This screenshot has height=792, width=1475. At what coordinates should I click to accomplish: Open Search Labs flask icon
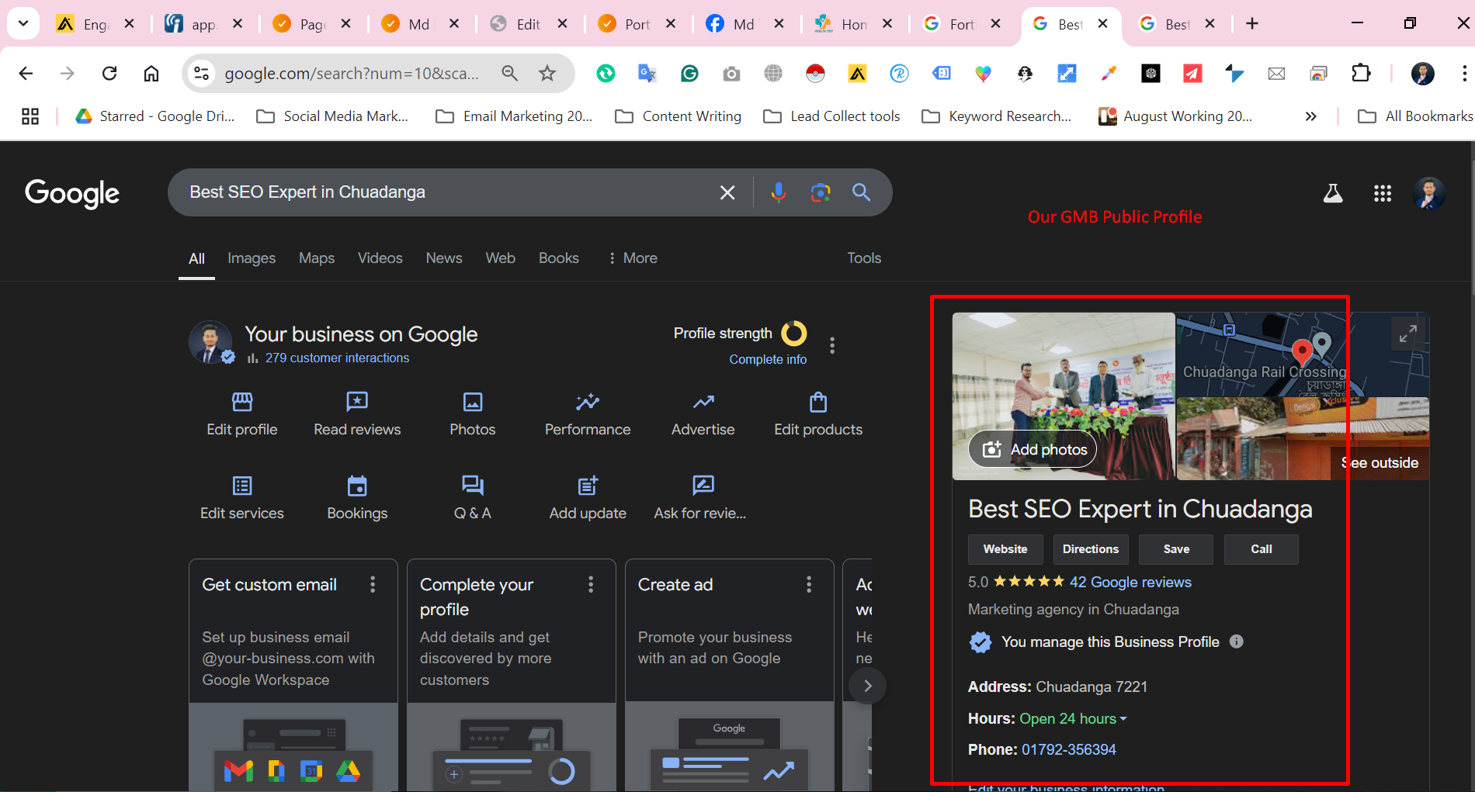(1333, 193)
